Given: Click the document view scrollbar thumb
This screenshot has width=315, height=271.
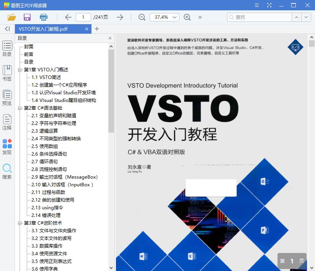Looking at the screenshot, I should coord(312,43).
